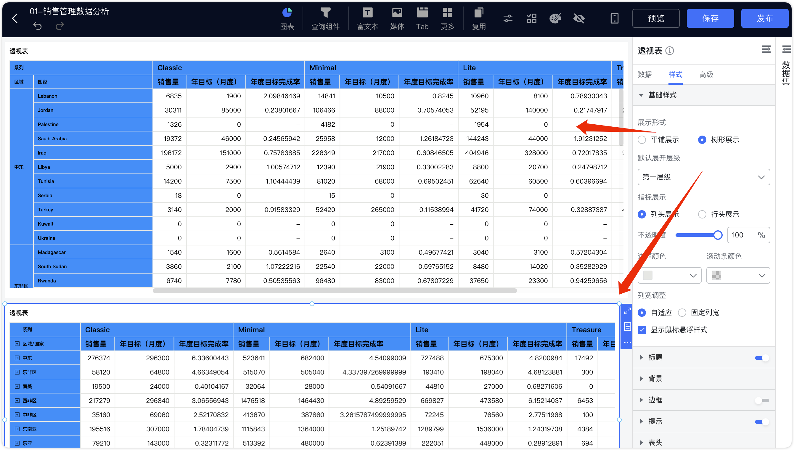Expand the 东非区 tree row
The width and height of the screenshot is (794, 450).
point(17,372)
